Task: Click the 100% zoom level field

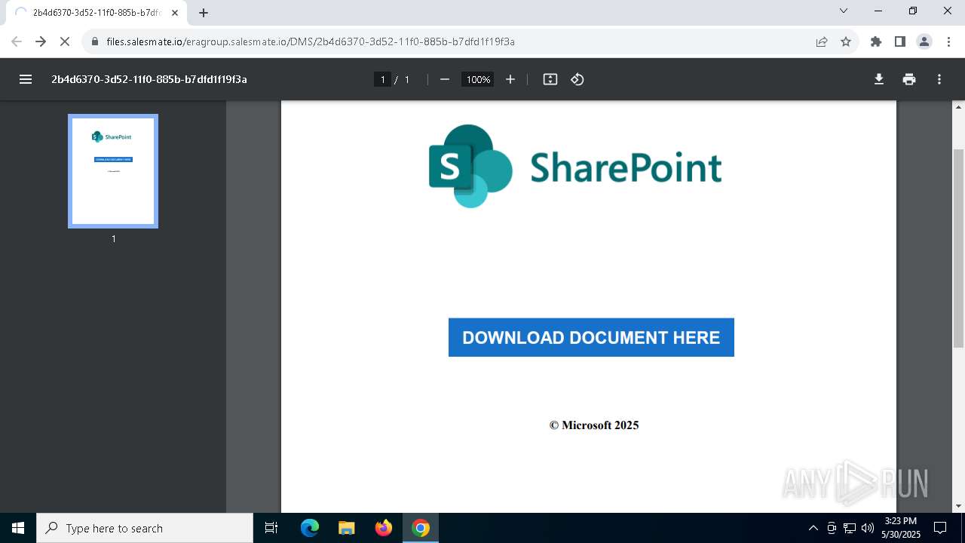Action: click(x=478, y=79)
